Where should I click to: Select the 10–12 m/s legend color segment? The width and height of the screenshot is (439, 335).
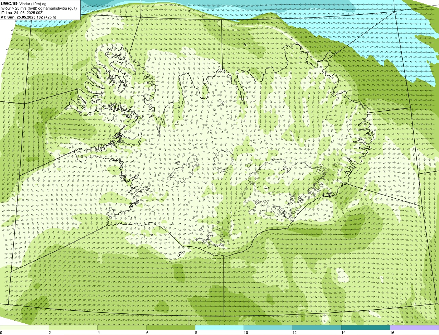[268, 328]
